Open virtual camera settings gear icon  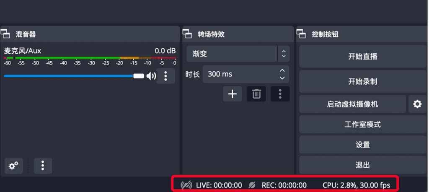[x=417, y=104]
